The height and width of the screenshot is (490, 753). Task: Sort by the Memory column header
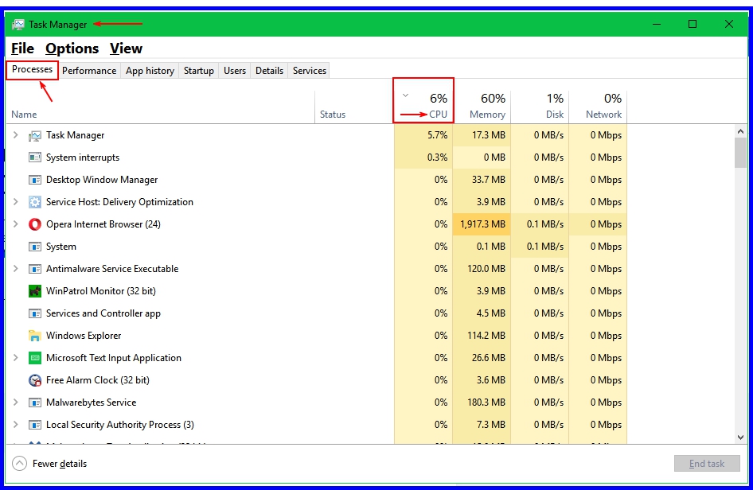[482, 106]
